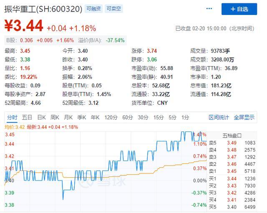The image size is (267, 213).
Task: Click the 股息率(TTM) value 1.45%
Action: click(x=104, y=94)
